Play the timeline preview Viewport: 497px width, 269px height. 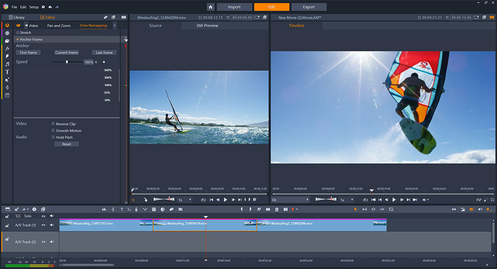394,200
